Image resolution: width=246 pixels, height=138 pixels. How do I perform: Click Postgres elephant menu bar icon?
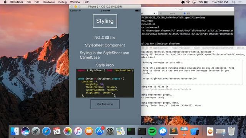(183, 2)
